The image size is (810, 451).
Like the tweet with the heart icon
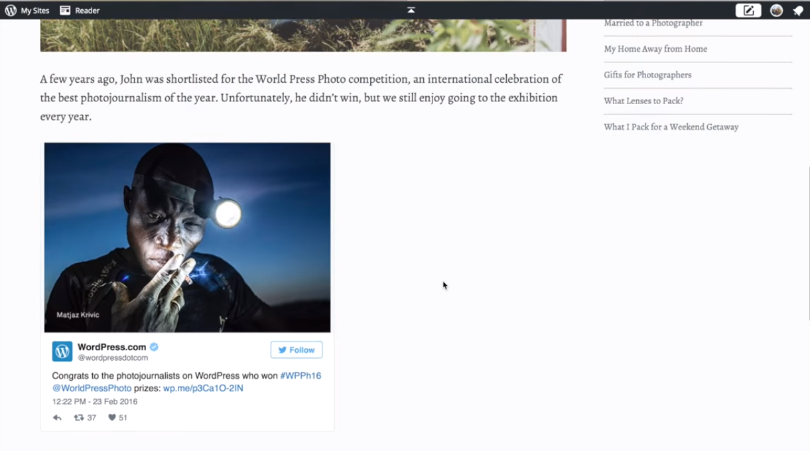112,418
